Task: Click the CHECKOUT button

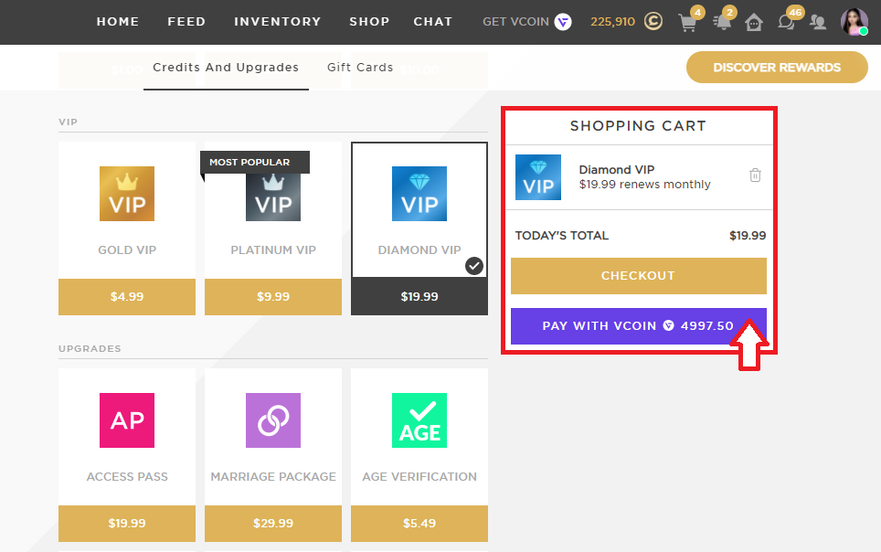Action: point(638,276)
